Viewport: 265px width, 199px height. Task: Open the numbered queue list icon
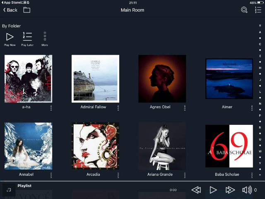coord(258,10)
